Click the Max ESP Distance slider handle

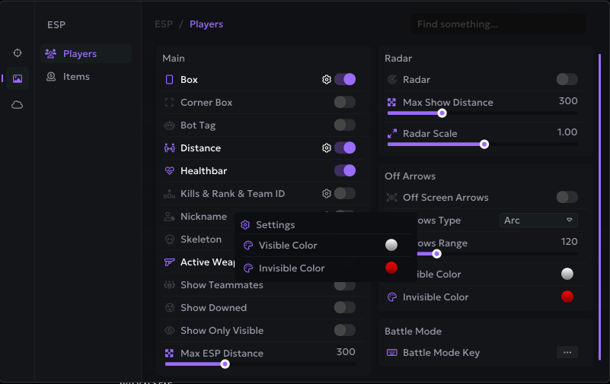(x=225, y=364)
